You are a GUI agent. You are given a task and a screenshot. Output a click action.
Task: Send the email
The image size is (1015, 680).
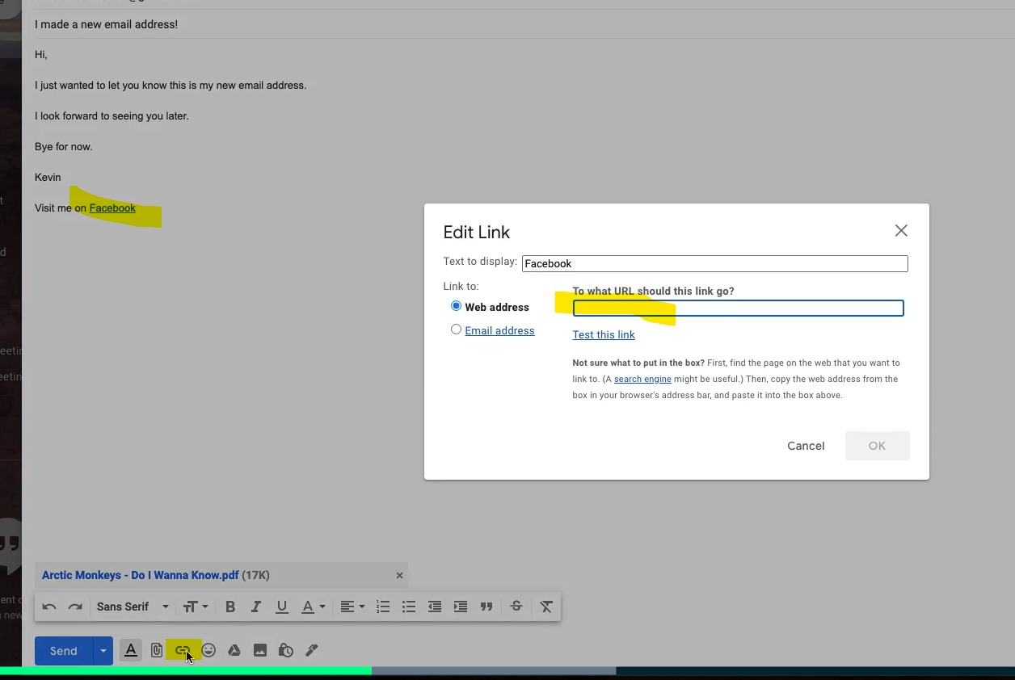point(64,650)
